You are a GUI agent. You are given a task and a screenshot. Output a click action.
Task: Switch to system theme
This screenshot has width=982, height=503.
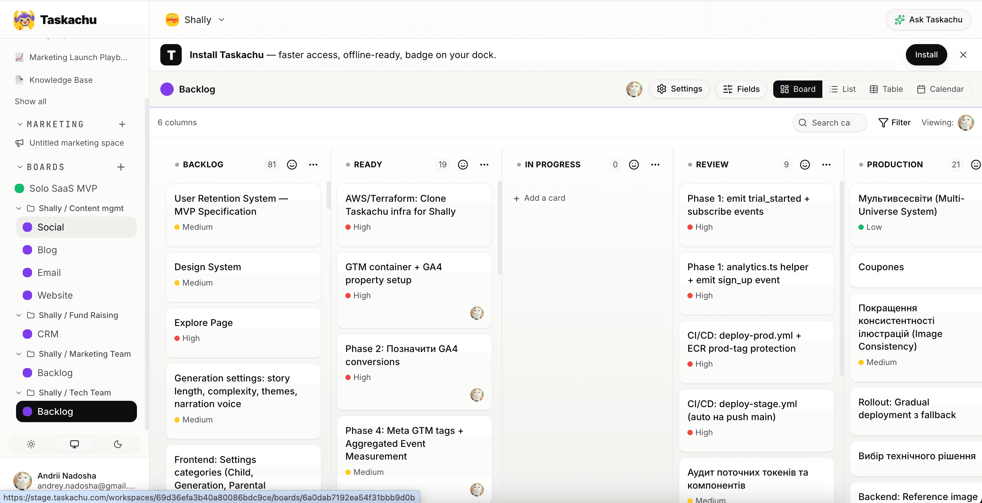click(x=74, y=444)
